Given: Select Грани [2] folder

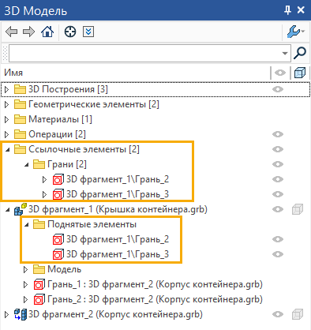Looking at the screenshot, I should click(67, 164).
